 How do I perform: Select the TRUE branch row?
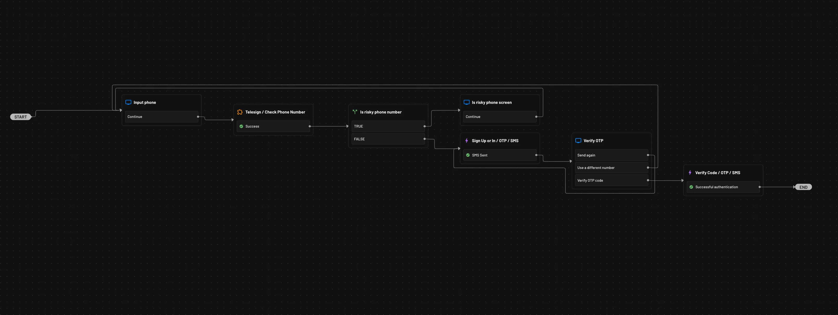[388, 126]
